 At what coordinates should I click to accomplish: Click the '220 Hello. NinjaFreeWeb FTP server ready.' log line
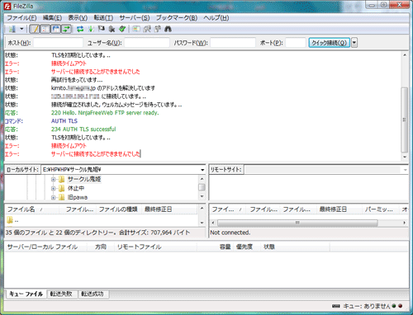coord(105,113)
